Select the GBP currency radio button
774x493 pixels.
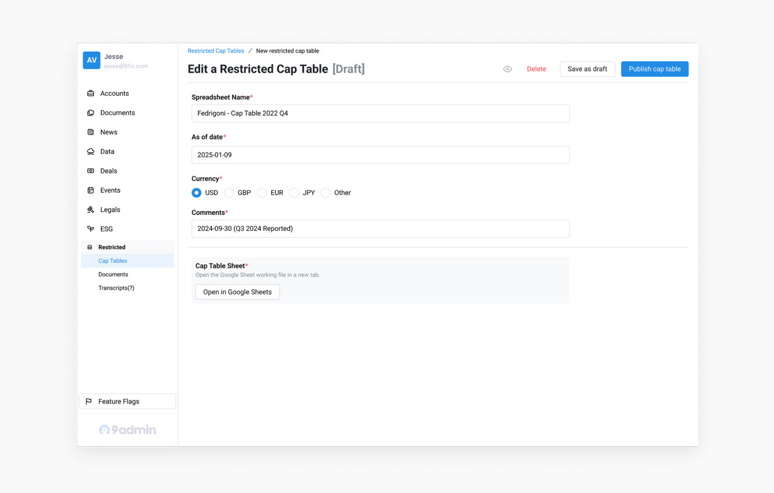pyautogui.click(x=229, y=193)
